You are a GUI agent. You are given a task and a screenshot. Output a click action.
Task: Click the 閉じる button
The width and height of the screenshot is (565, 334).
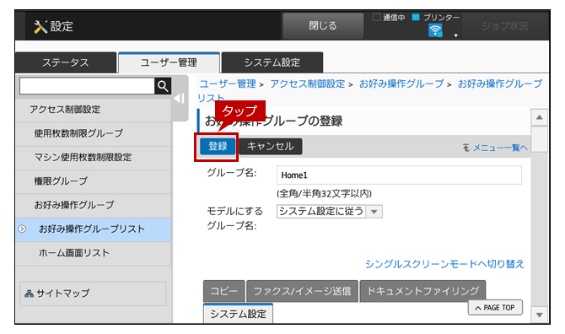323,26
